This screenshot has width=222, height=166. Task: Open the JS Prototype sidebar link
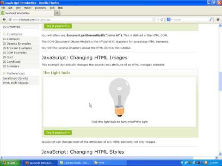(12, 27)
